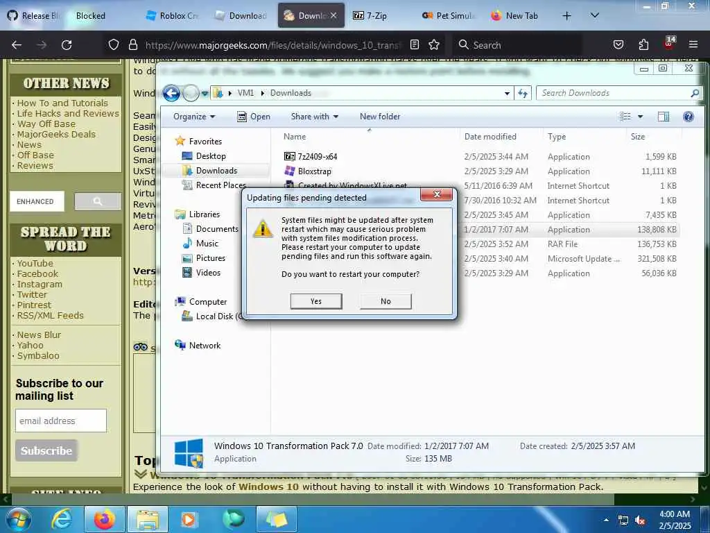Click New folder in Explorer toolbar
Image resolution: width=710 pixels, height=533 pixels.
point(380,117)
